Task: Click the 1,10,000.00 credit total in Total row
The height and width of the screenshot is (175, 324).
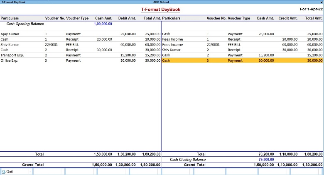Action: pyautogui.click(x=288, y=154)
